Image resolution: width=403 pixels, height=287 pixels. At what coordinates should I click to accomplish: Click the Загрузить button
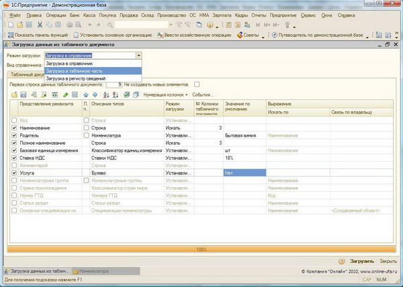362,261
